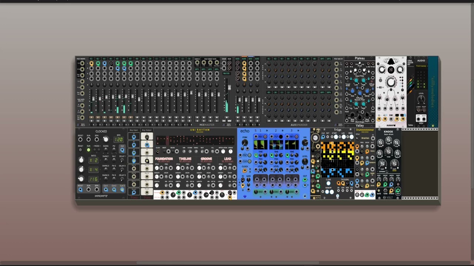Select the AUXB label display
The image size is (474, 266).
click(244, 59)
